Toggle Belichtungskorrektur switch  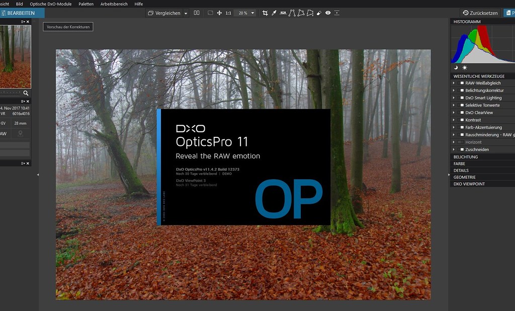(462, 91)
